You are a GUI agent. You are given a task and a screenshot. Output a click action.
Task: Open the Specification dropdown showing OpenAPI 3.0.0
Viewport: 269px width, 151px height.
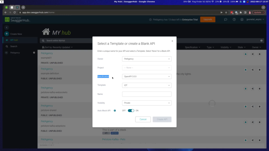pyautogui.click(x=147, y=77)
